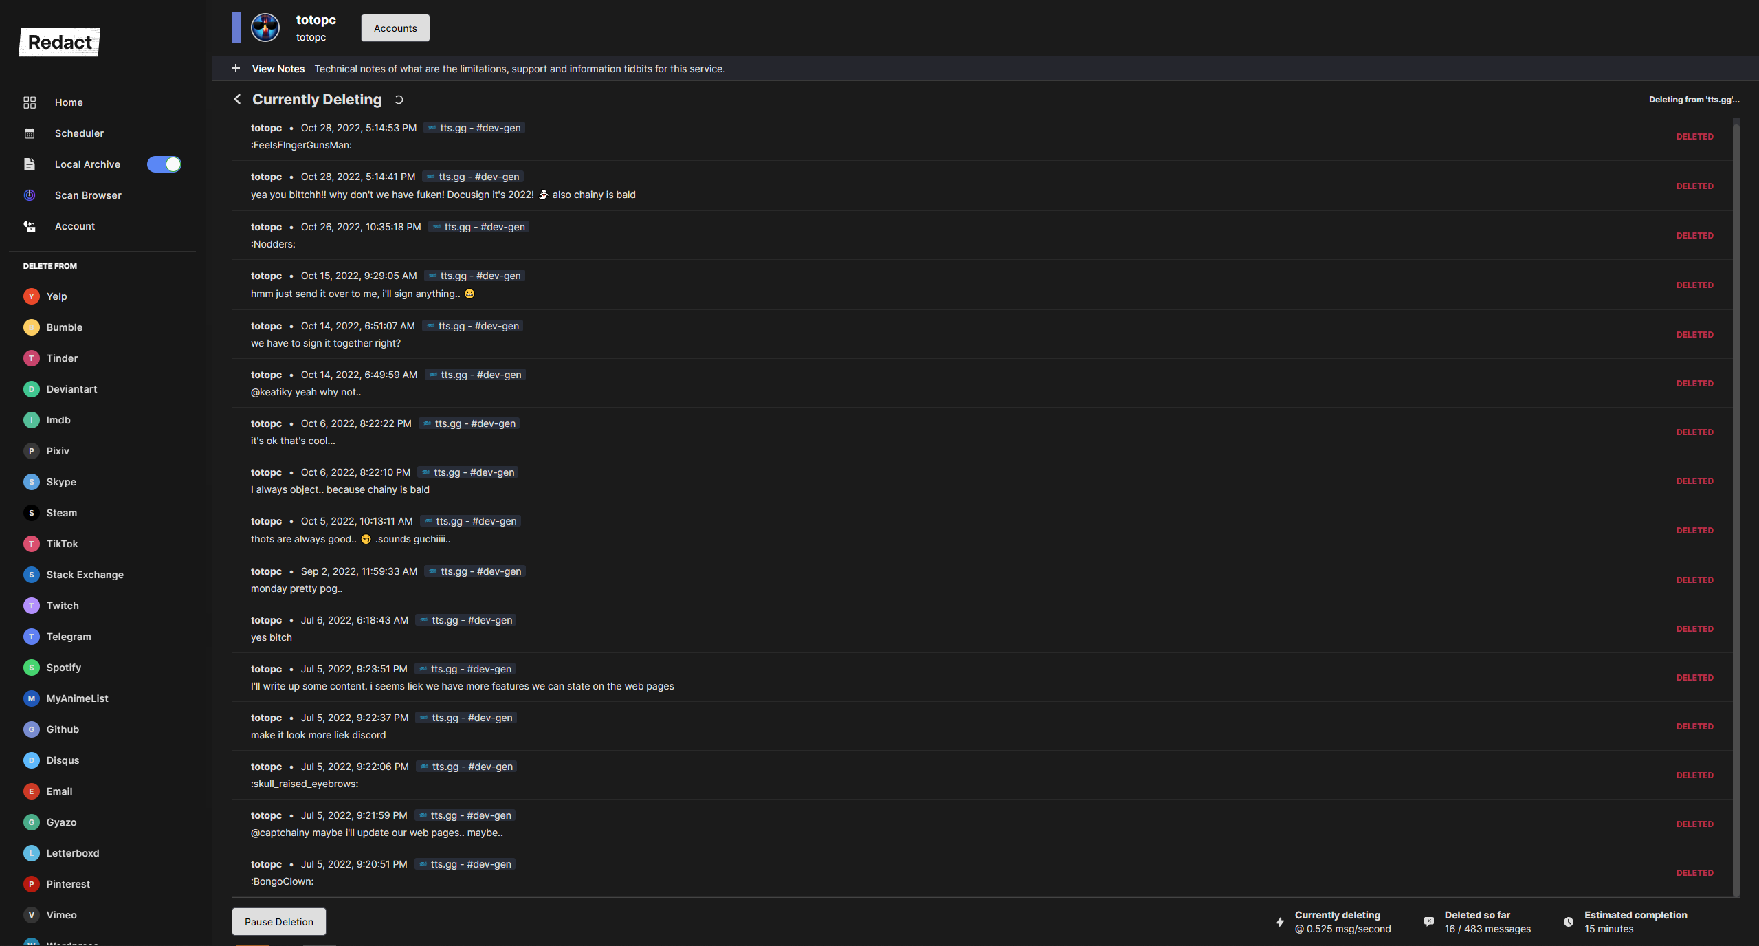The width and height of the screenshot is (1759, 946).
Task: Click the Docusign message from Oct 28
Action: tap(443, 195)
